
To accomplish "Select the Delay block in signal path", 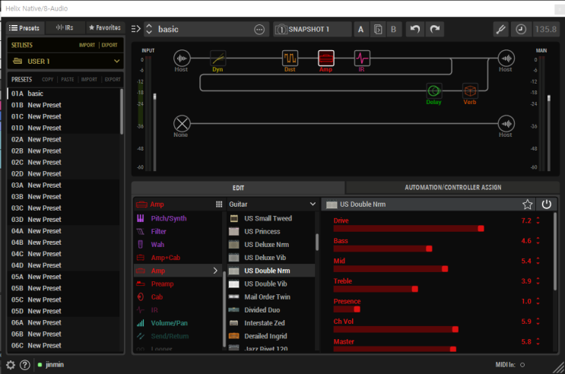I will pyautogui.click(x=433, y=90).
